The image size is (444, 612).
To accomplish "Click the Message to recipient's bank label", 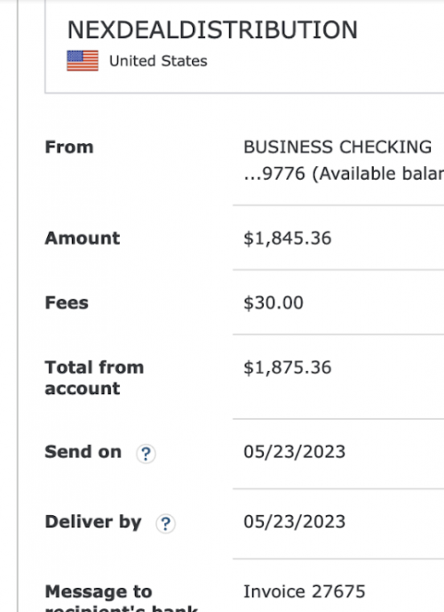I will tap(122, 598).
